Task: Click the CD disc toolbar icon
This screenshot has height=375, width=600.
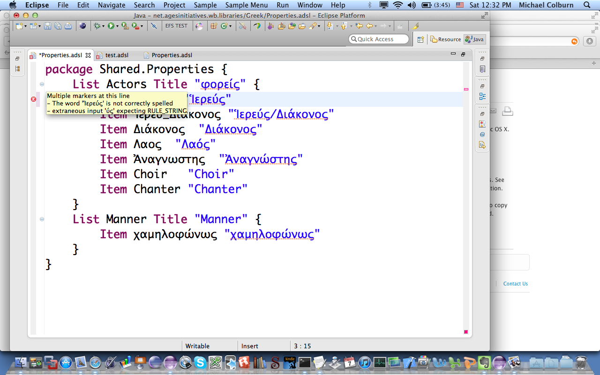Action: click(x=199, y=26)
